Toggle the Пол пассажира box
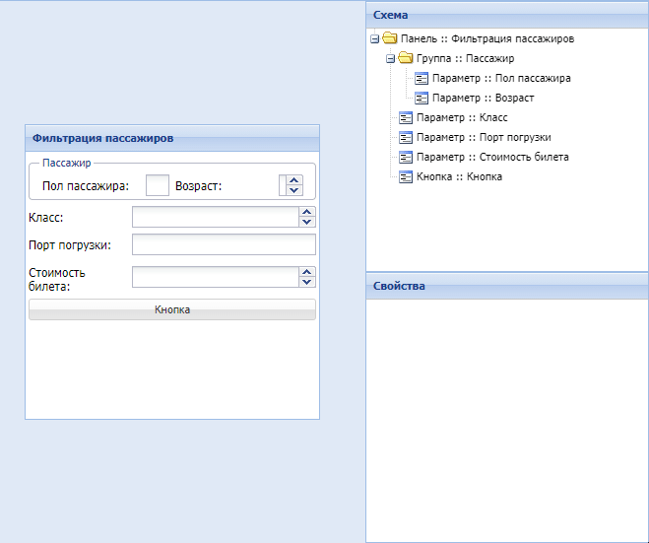Image resolution: width=649 pixels, height=543 pixels. coord(158,185)
